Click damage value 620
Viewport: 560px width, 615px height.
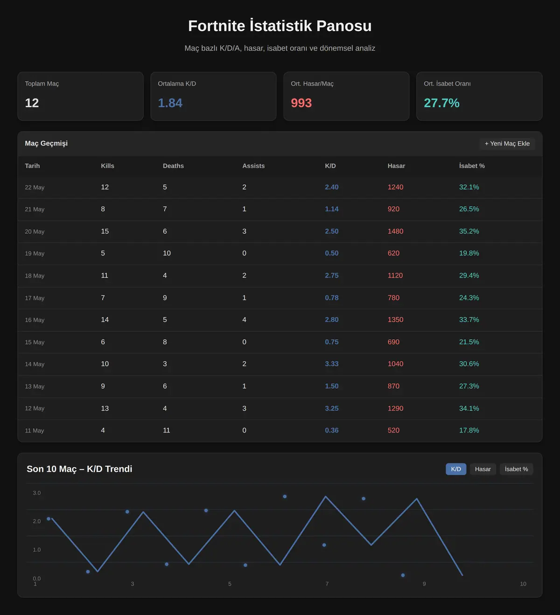pyautogui.click(x=393, y=253)
